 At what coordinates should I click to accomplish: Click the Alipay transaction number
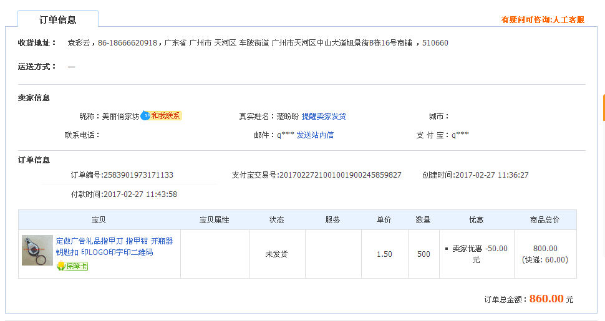point(340,175)
